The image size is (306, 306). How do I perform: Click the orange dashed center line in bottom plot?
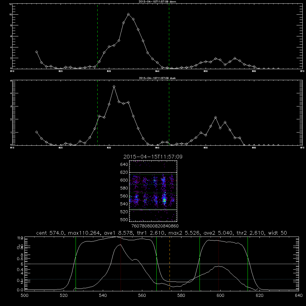[170, 263]
